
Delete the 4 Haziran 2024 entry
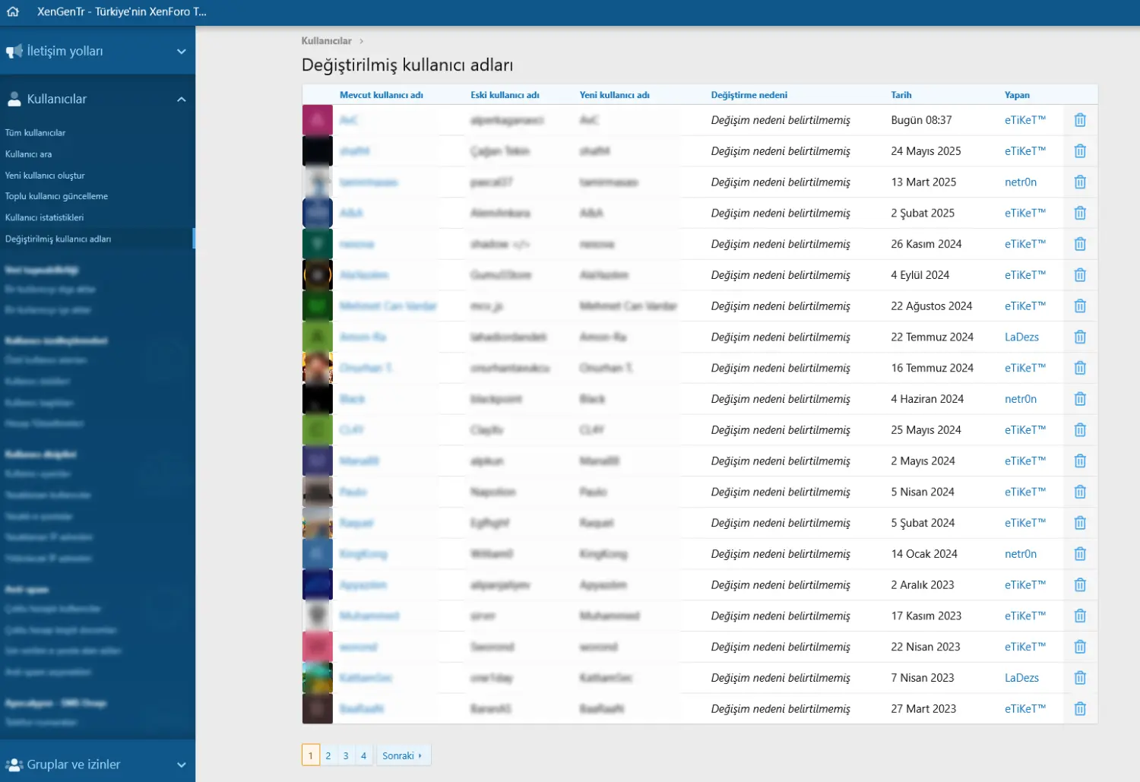click(1080, 399)
